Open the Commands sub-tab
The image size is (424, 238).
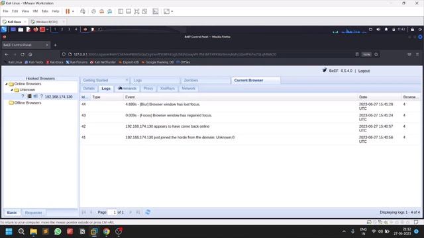pyautogui.click(x=127, y=89)
